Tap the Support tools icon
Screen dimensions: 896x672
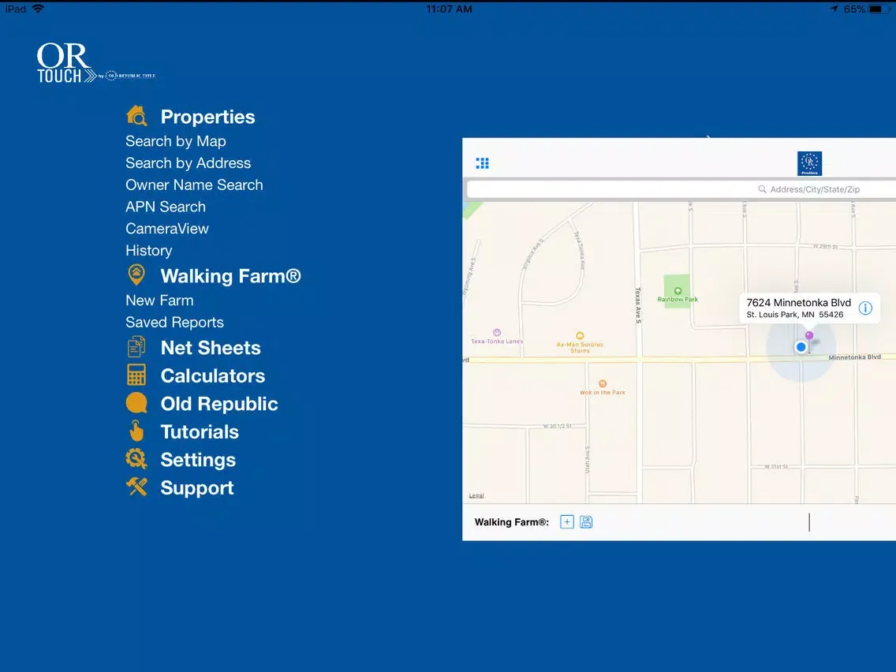pos(136,487)
